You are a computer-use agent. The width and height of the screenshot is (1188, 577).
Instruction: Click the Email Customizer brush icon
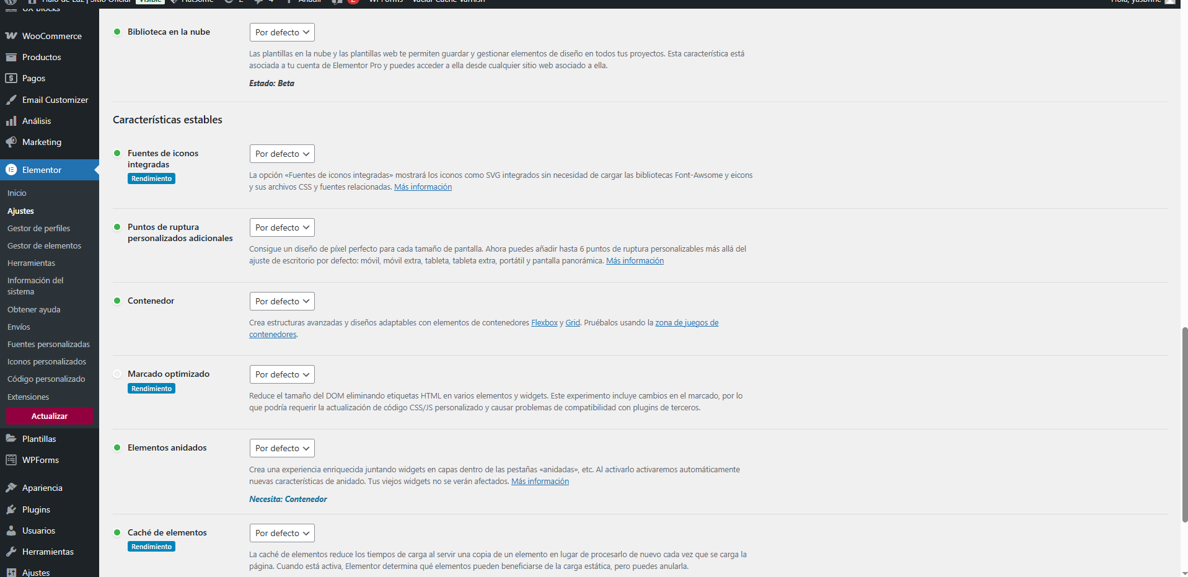pyautogui.click(x=11, y=100)
